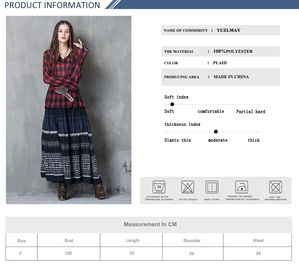Click the Bust column header

pos(69,241)
